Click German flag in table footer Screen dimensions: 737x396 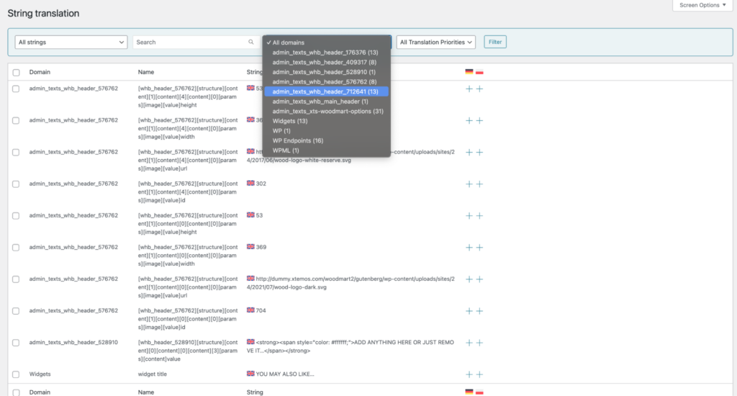469,391
